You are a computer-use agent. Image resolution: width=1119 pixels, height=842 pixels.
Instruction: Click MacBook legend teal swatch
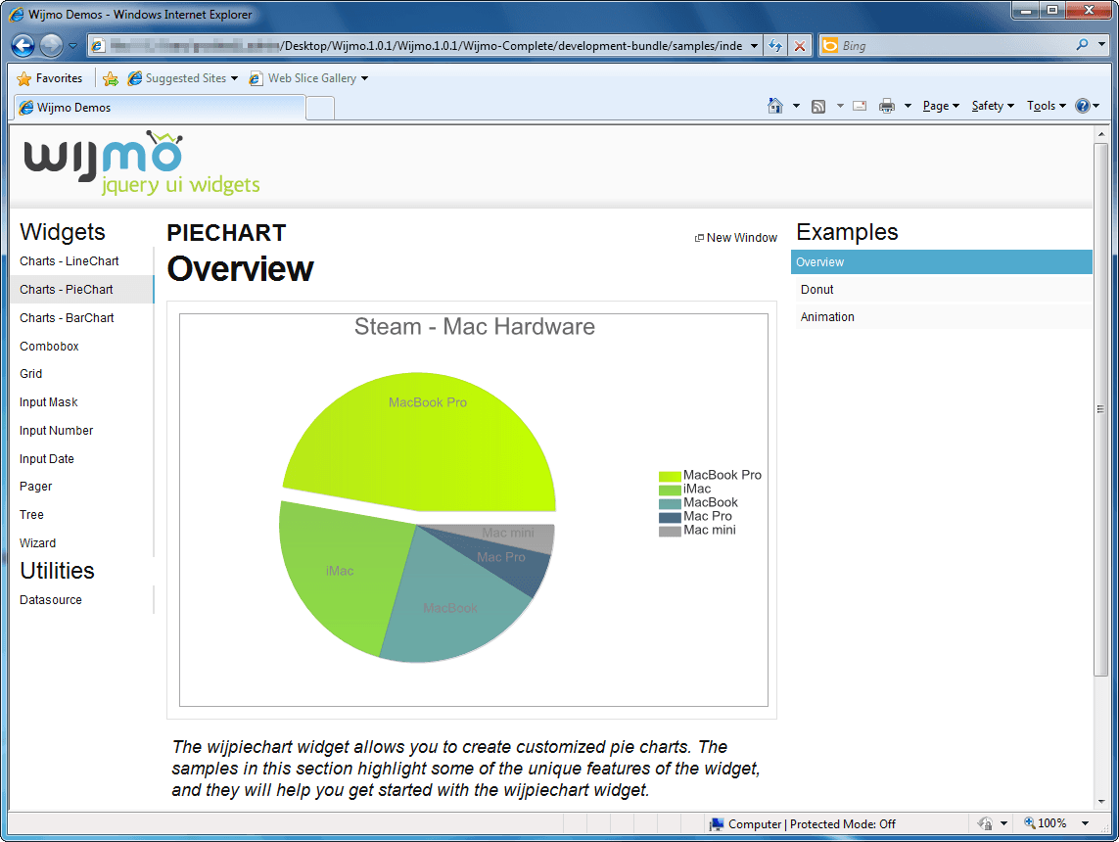tap(670, 504)
